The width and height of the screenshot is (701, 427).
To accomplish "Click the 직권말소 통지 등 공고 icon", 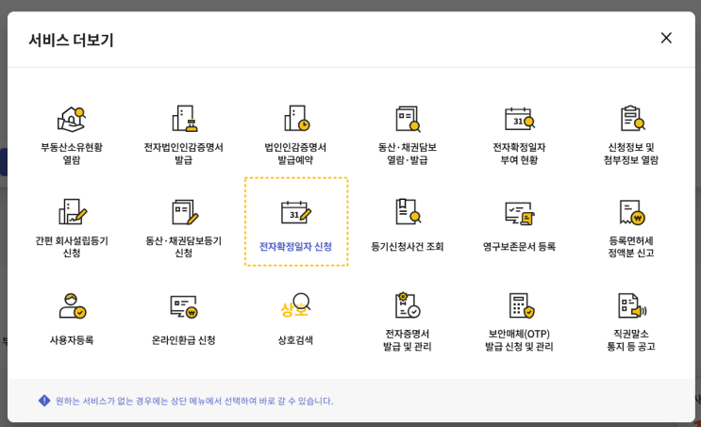I will (x=632, y=305).
